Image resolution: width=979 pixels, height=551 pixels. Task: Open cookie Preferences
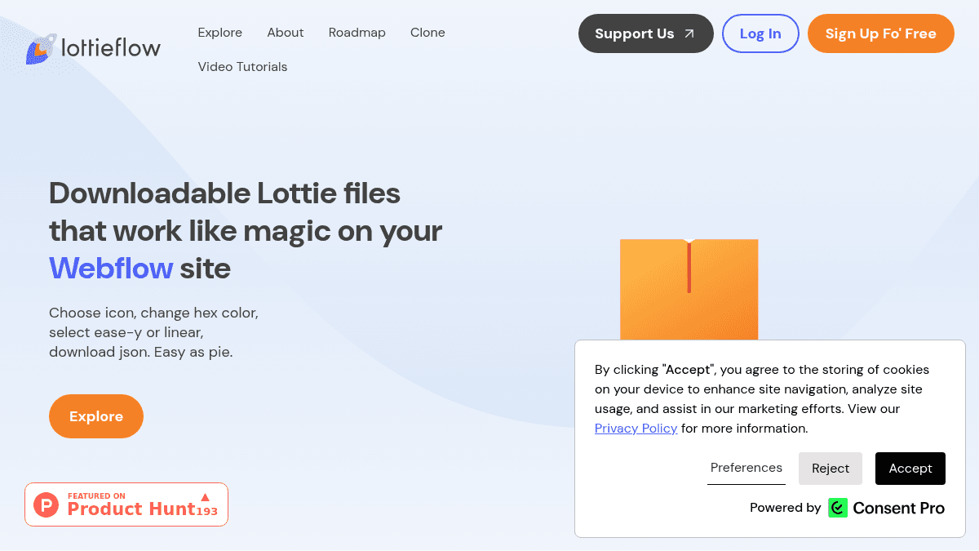pos(746,468)
